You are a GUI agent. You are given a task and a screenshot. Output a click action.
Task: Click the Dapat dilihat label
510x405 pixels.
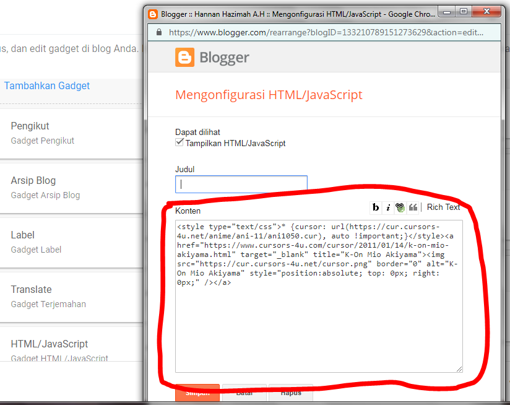[x=197, y=132]
